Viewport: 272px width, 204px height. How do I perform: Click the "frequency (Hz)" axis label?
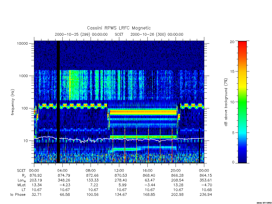point(12,102)
